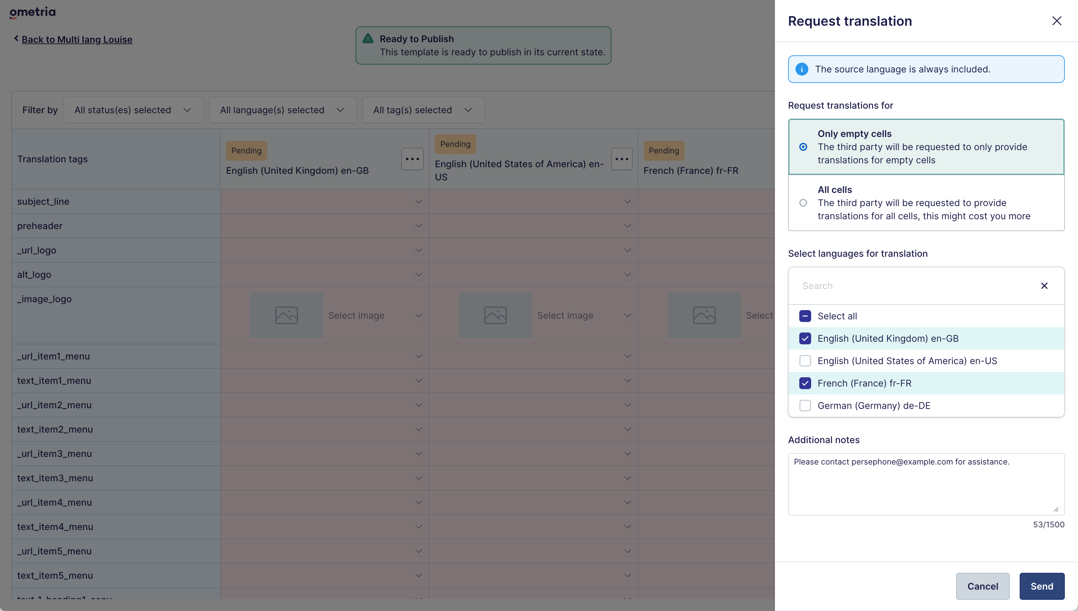
Task: Expand the _image_logo en-GB Select image dropdown
Action: (418, 316)
